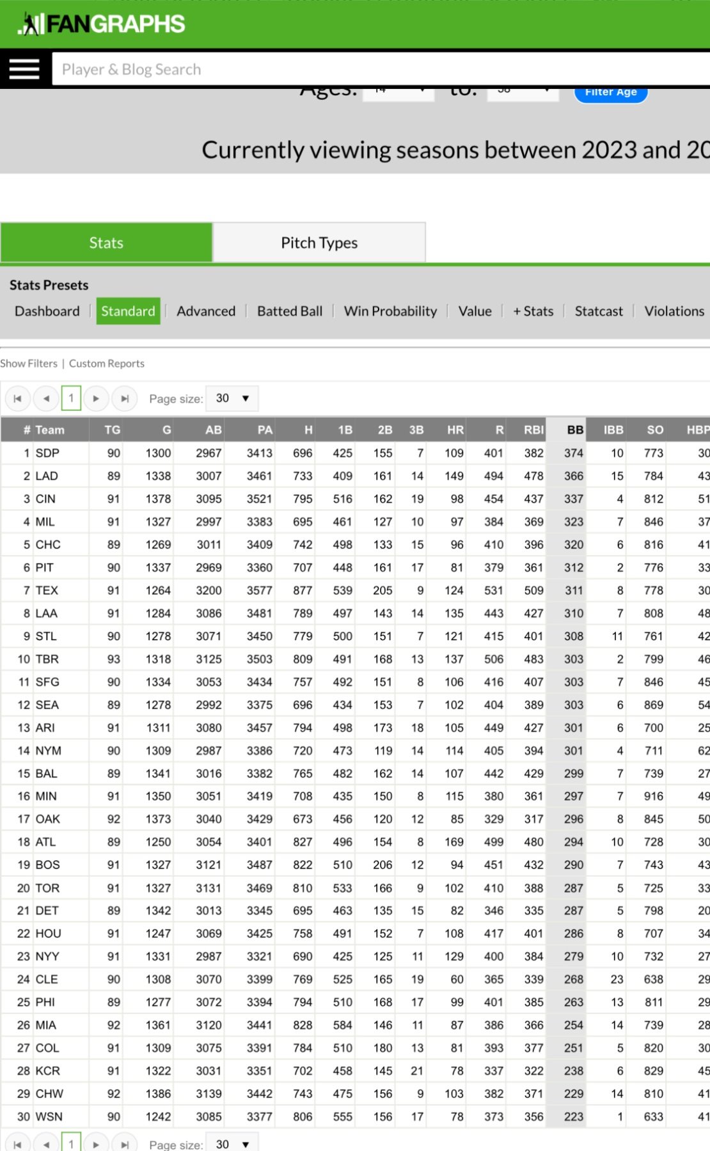710x1151 pixels.
Task: Go to next page in top pager
Action: click(96, 398)
